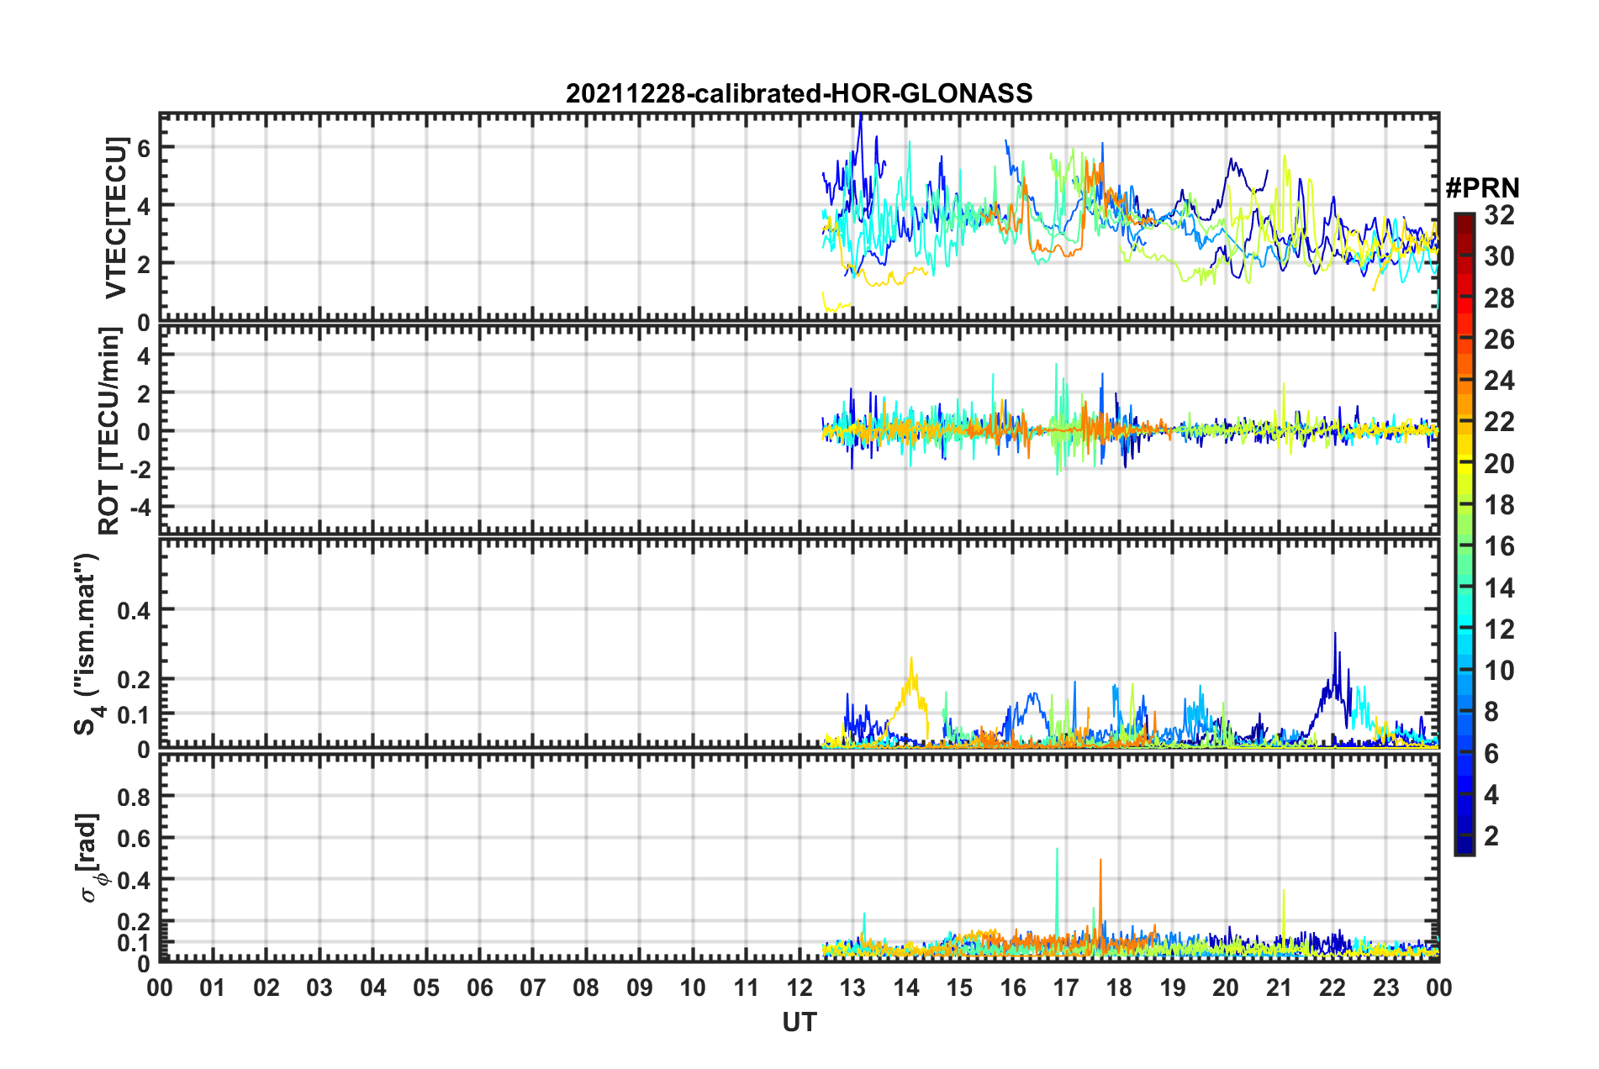
Task: Click the colorbar tick label 14
Action: (1499, 588)
